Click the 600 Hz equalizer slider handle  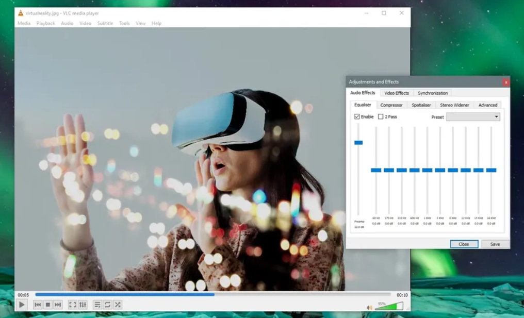[x=414, y=170]
